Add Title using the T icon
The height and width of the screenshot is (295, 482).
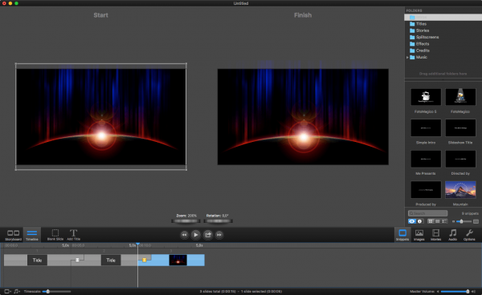click(73, 235)
